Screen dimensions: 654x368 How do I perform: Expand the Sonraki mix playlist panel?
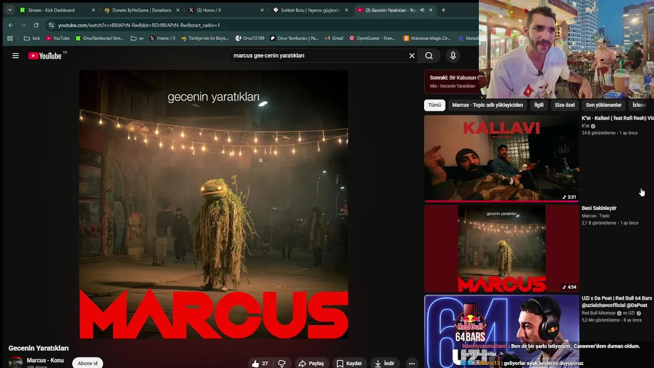click(452, 82)
